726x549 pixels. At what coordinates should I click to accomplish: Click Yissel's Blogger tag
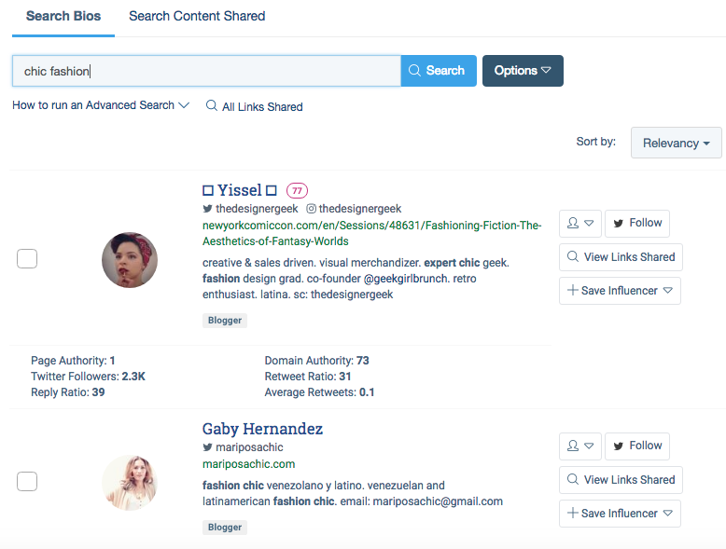[225, 321]
